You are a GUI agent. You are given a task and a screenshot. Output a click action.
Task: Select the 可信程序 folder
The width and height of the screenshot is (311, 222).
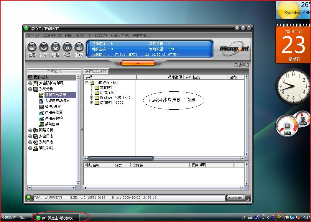click(x=107, y=93)
